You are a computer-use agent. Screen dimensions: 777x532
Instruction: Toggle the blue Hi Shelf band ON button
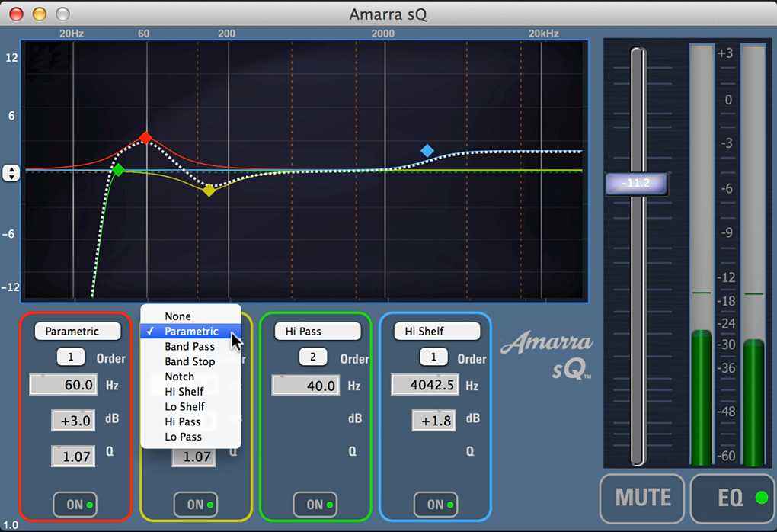435,505
